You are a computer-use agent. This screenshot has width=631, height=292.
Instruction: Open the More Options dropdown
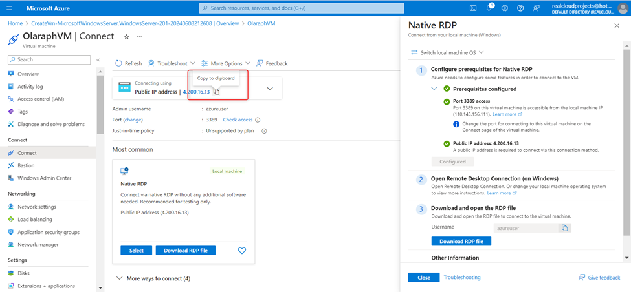226,63
